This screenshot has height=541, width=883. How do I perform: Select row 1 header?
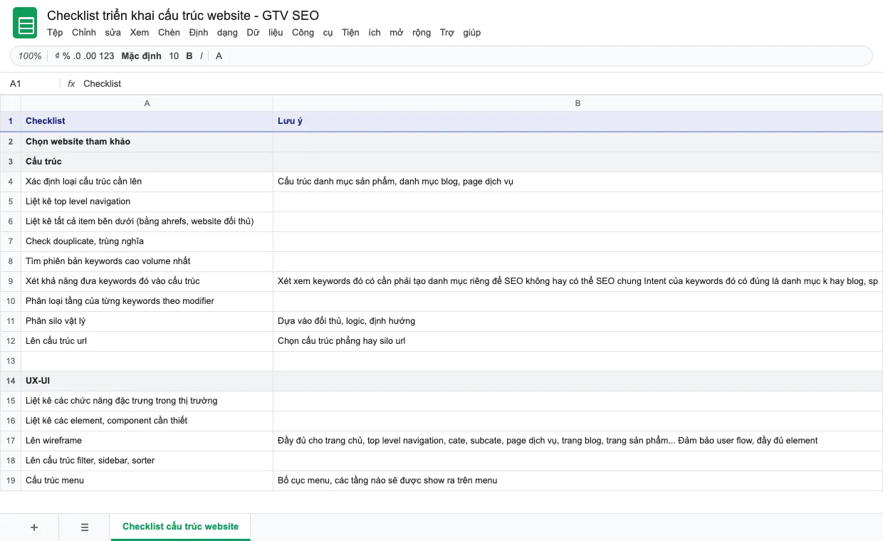click(11, 121)
